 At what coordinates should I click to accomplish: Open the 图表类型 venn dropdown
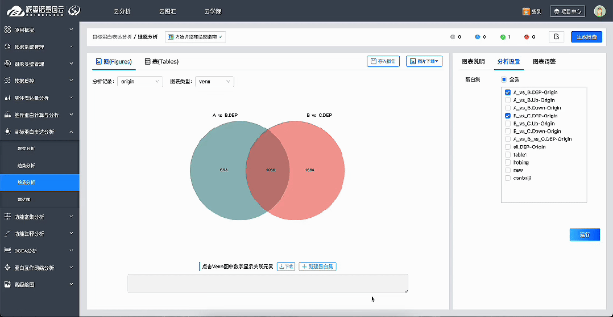pyautogui.click(x=214, y=82)
